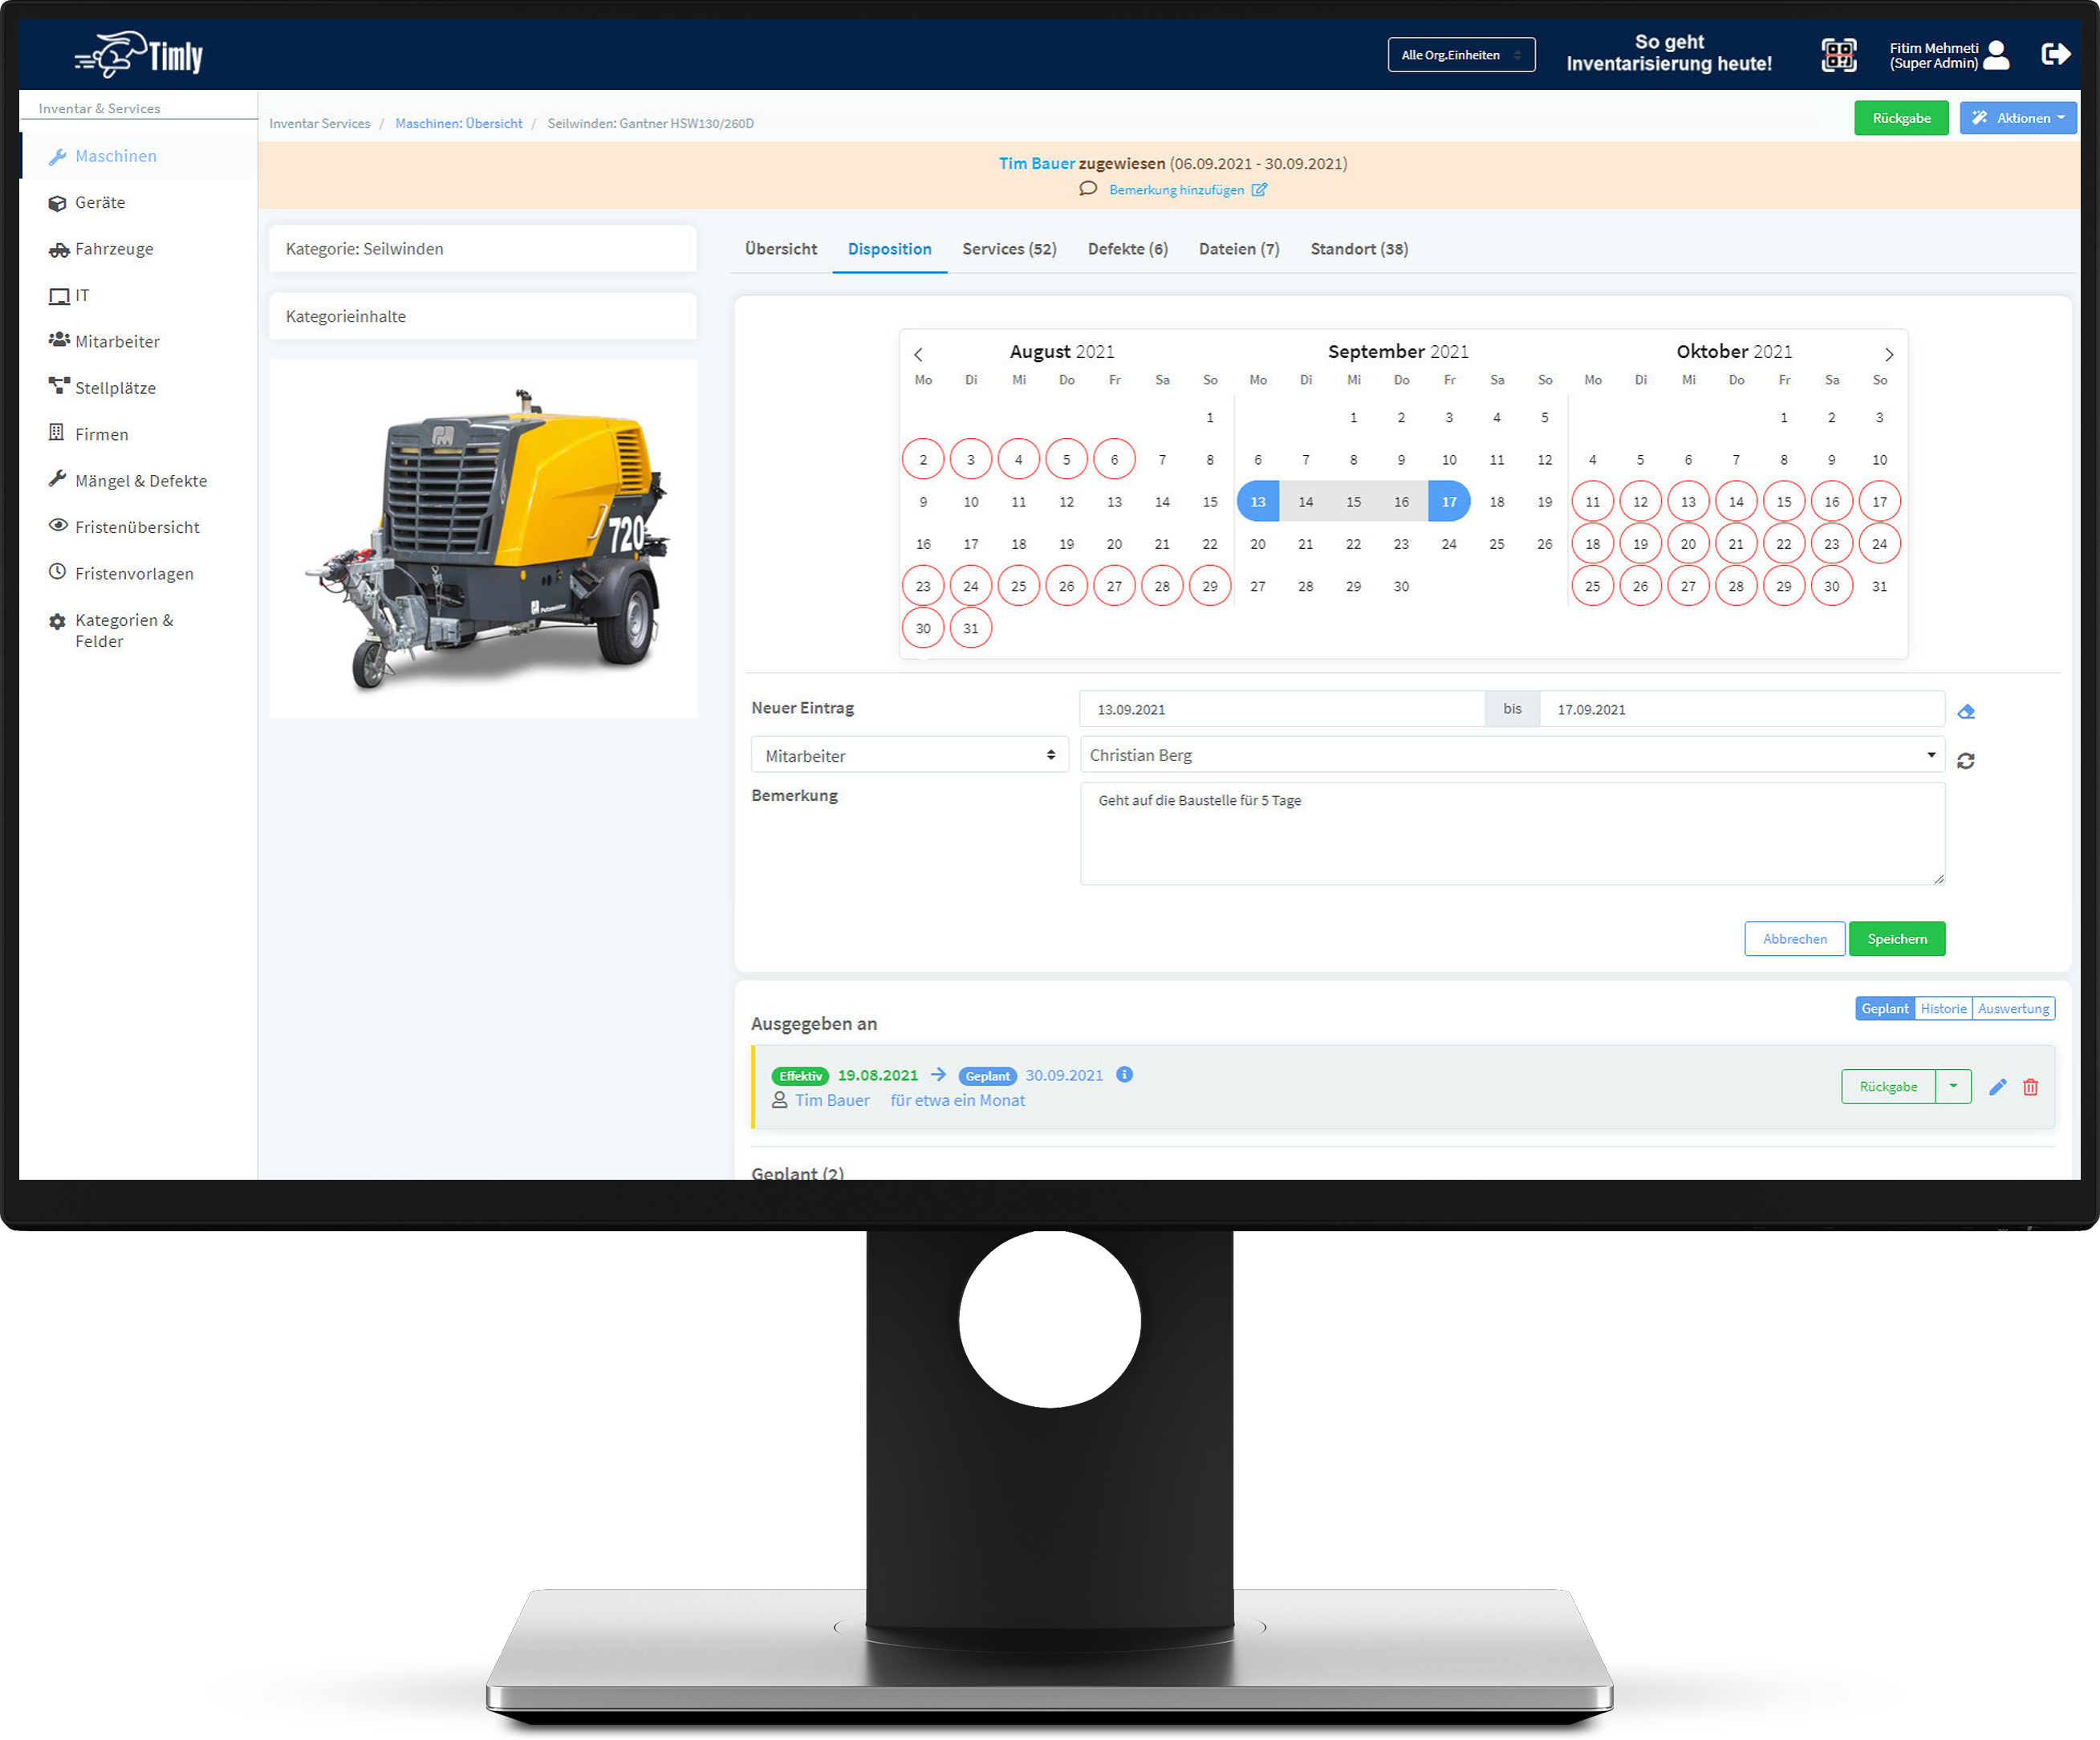The height and width of the screenshot is (1740, 2100).
Task: Open the Alle Org.Einheiten dropdown
Action: (1461, 55)
